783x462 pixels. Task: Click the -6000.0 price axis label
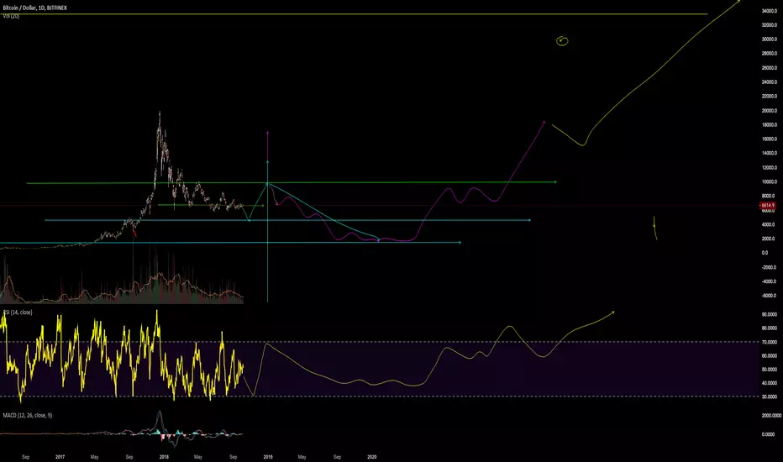769,296
